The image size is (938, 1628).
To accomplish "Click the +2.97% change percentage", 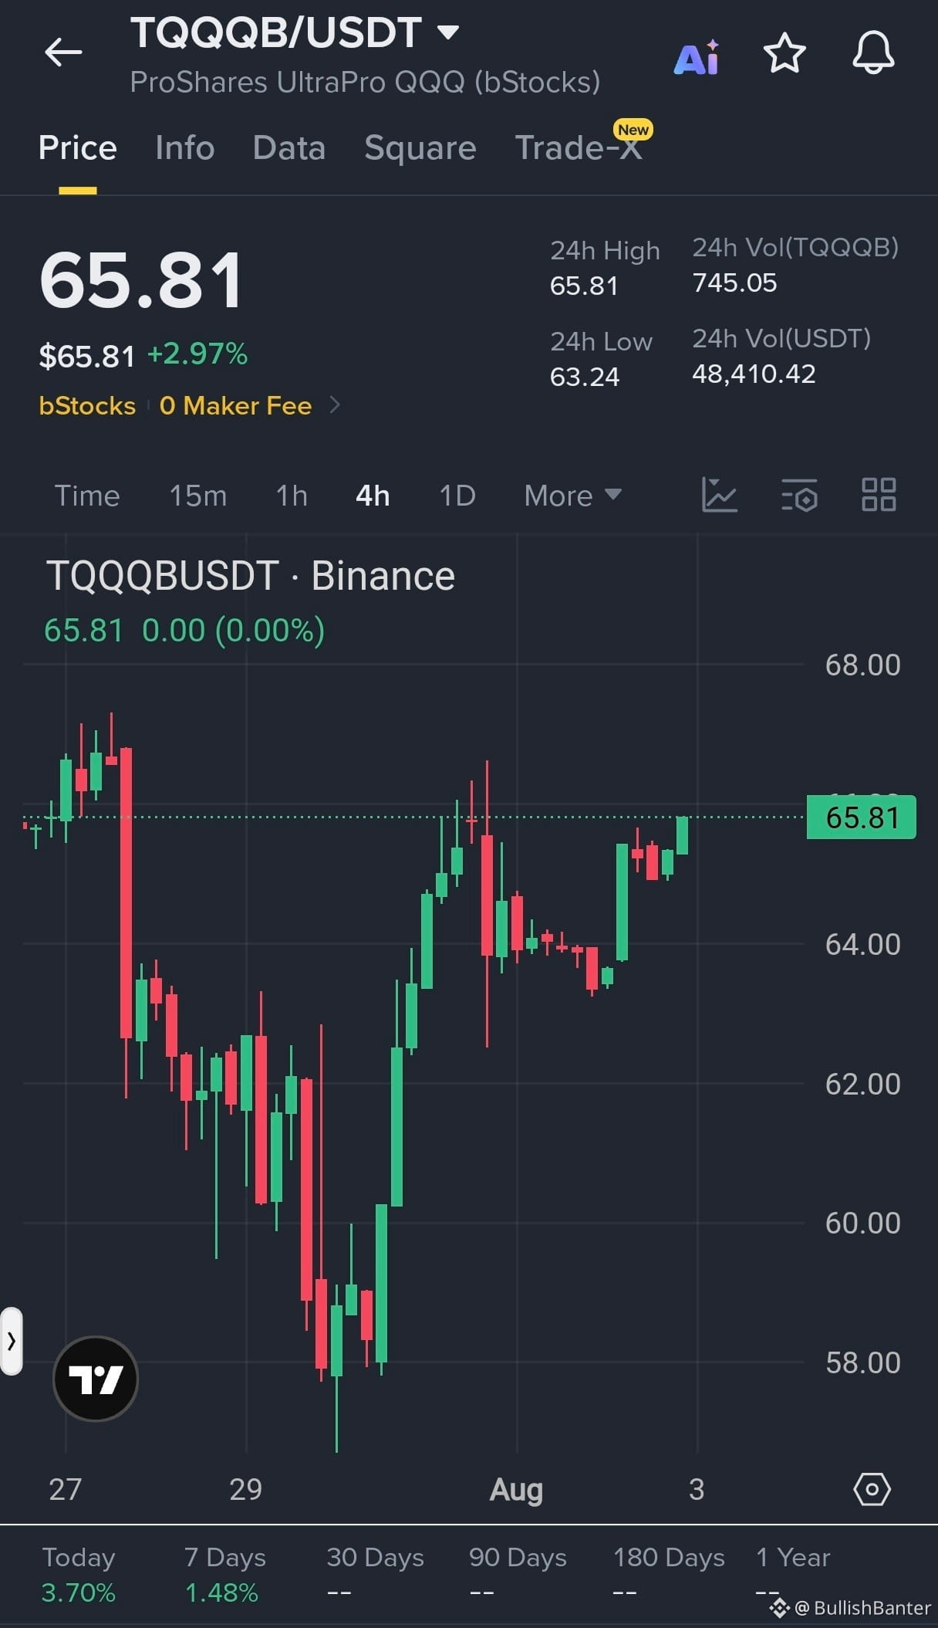I will click(197, 354).
